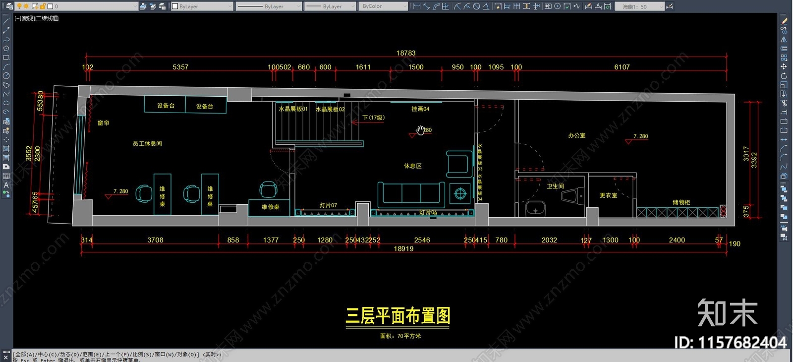Select the Jogged Radius dimension tool
The image size is (793, 362).
coord(467,6)
